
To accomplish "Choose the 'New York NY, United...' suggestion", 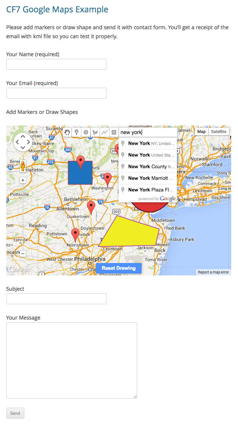I will point(148,143).
